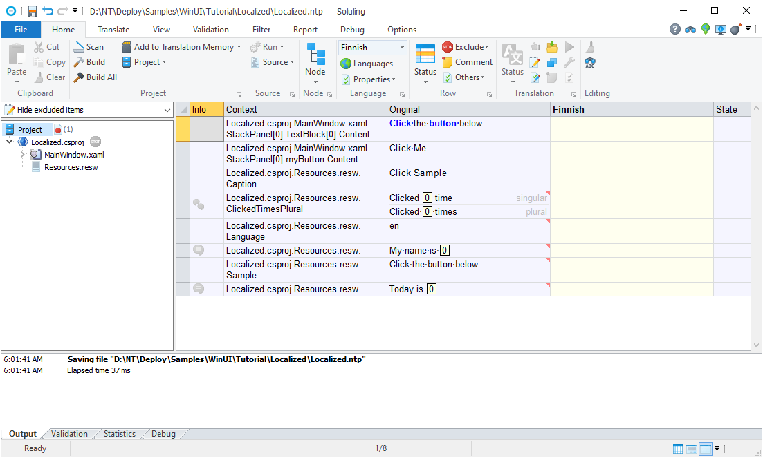Screen dimensions: 763x458
Task: Click the binoculars find icon near Help
Action: [690, 30]
